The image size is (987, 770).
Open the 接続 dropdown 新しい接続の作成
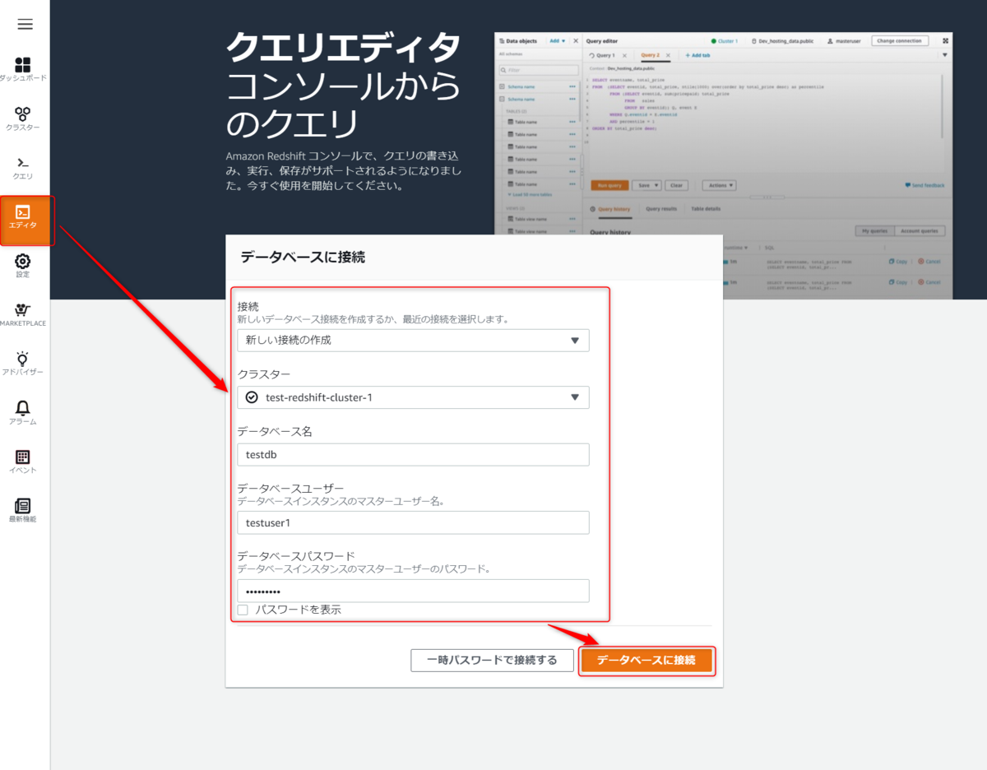pyautogui.click(x=413, y=340)
